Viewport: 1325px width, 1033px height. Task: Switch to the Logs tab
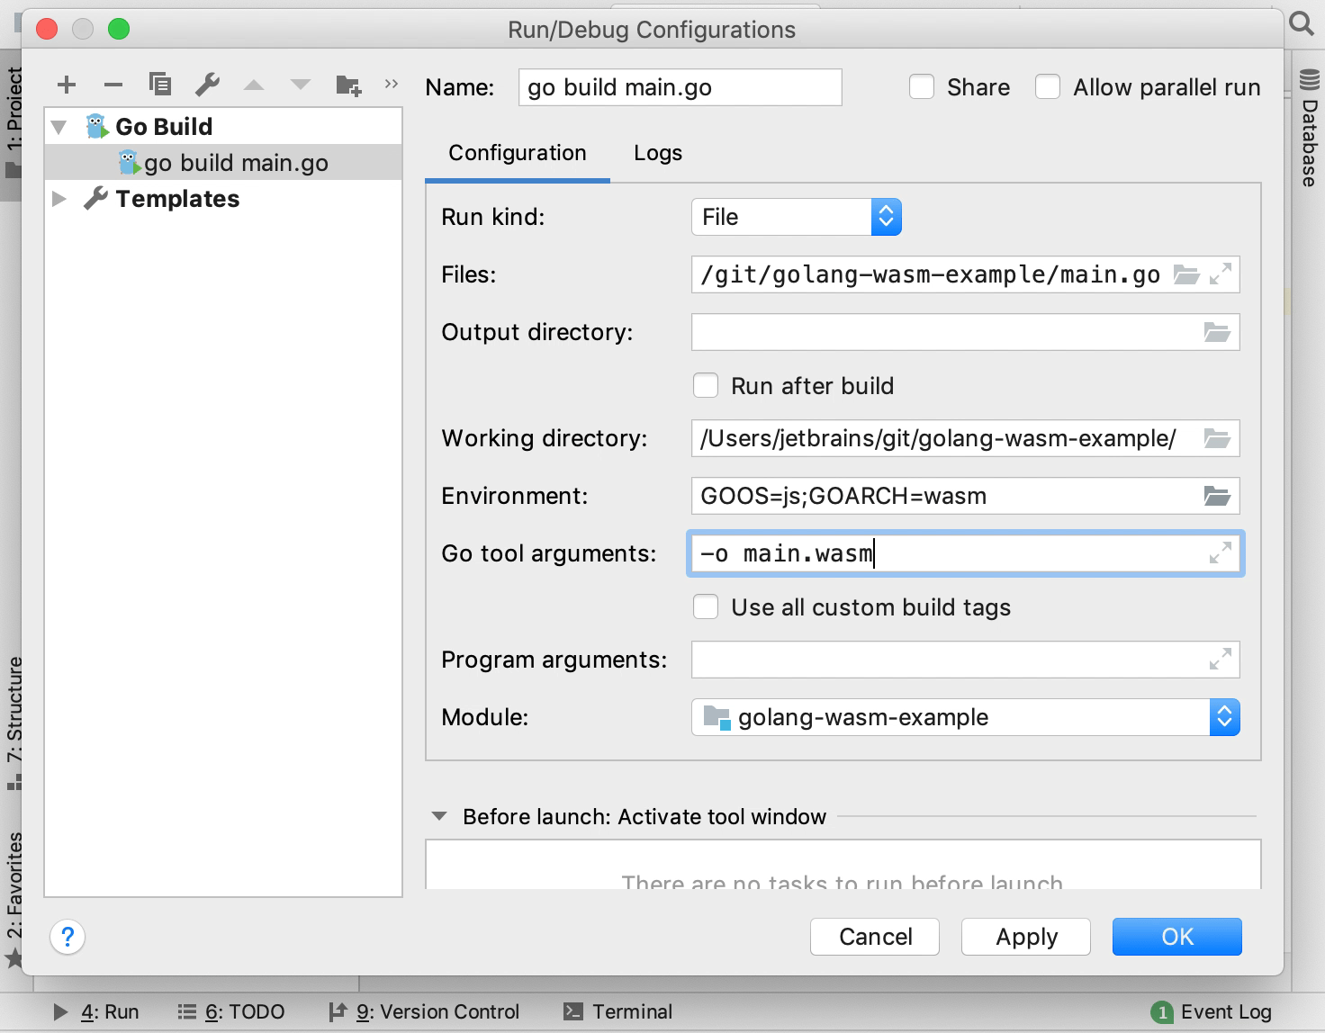click(x=656, y=153)
